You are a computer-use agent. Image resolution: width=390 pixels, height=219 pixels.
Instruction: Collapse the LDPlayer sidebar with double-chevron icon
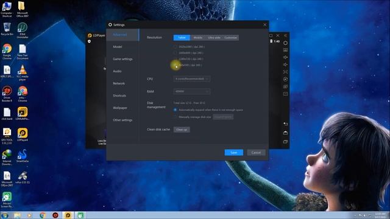point(285,35)
